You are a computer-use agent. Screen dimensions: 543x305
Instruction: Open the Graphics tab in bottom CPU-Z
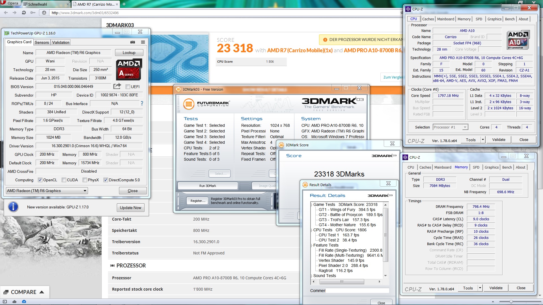tap(492, 167)
